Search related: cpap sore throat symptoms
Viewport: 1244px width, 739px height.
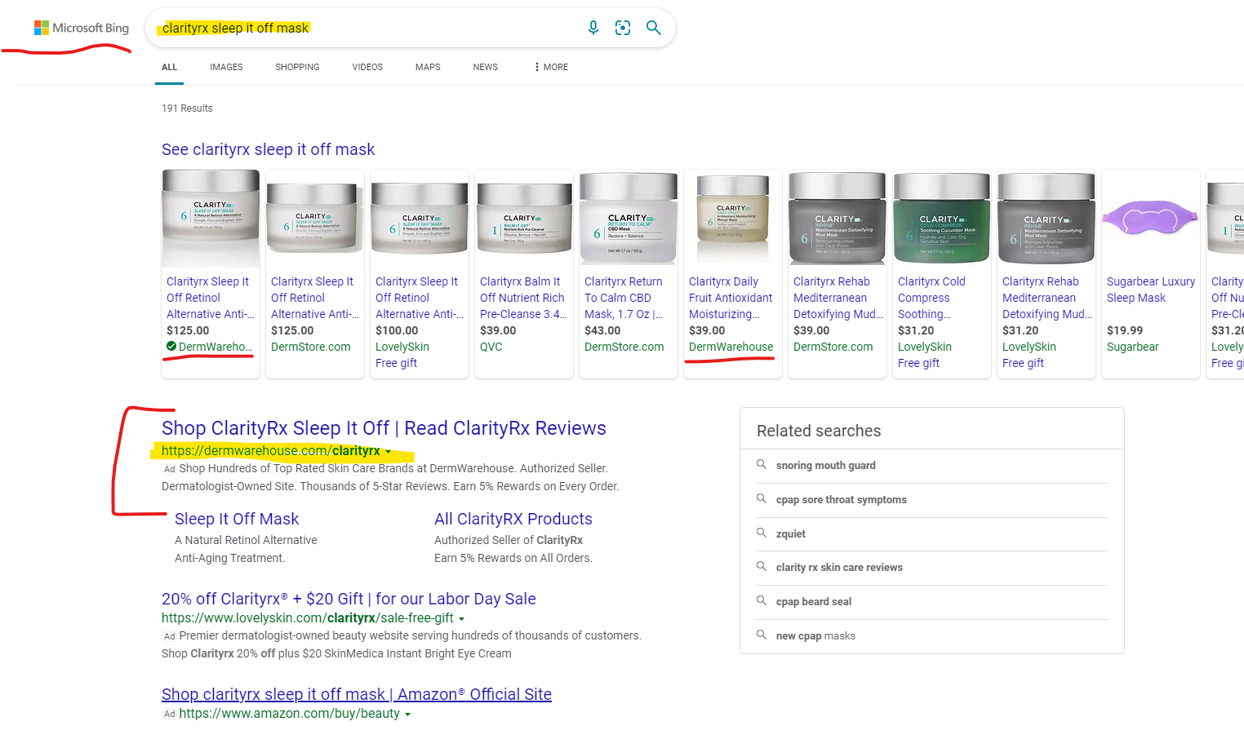point(842,499)
